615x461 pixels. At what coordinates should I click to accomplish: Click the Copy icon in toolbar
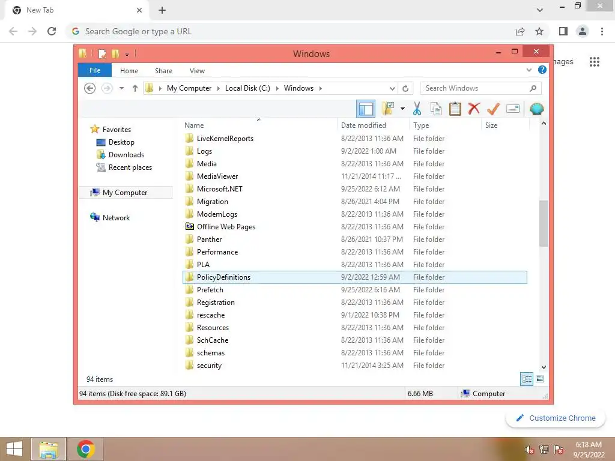point(436,109)
